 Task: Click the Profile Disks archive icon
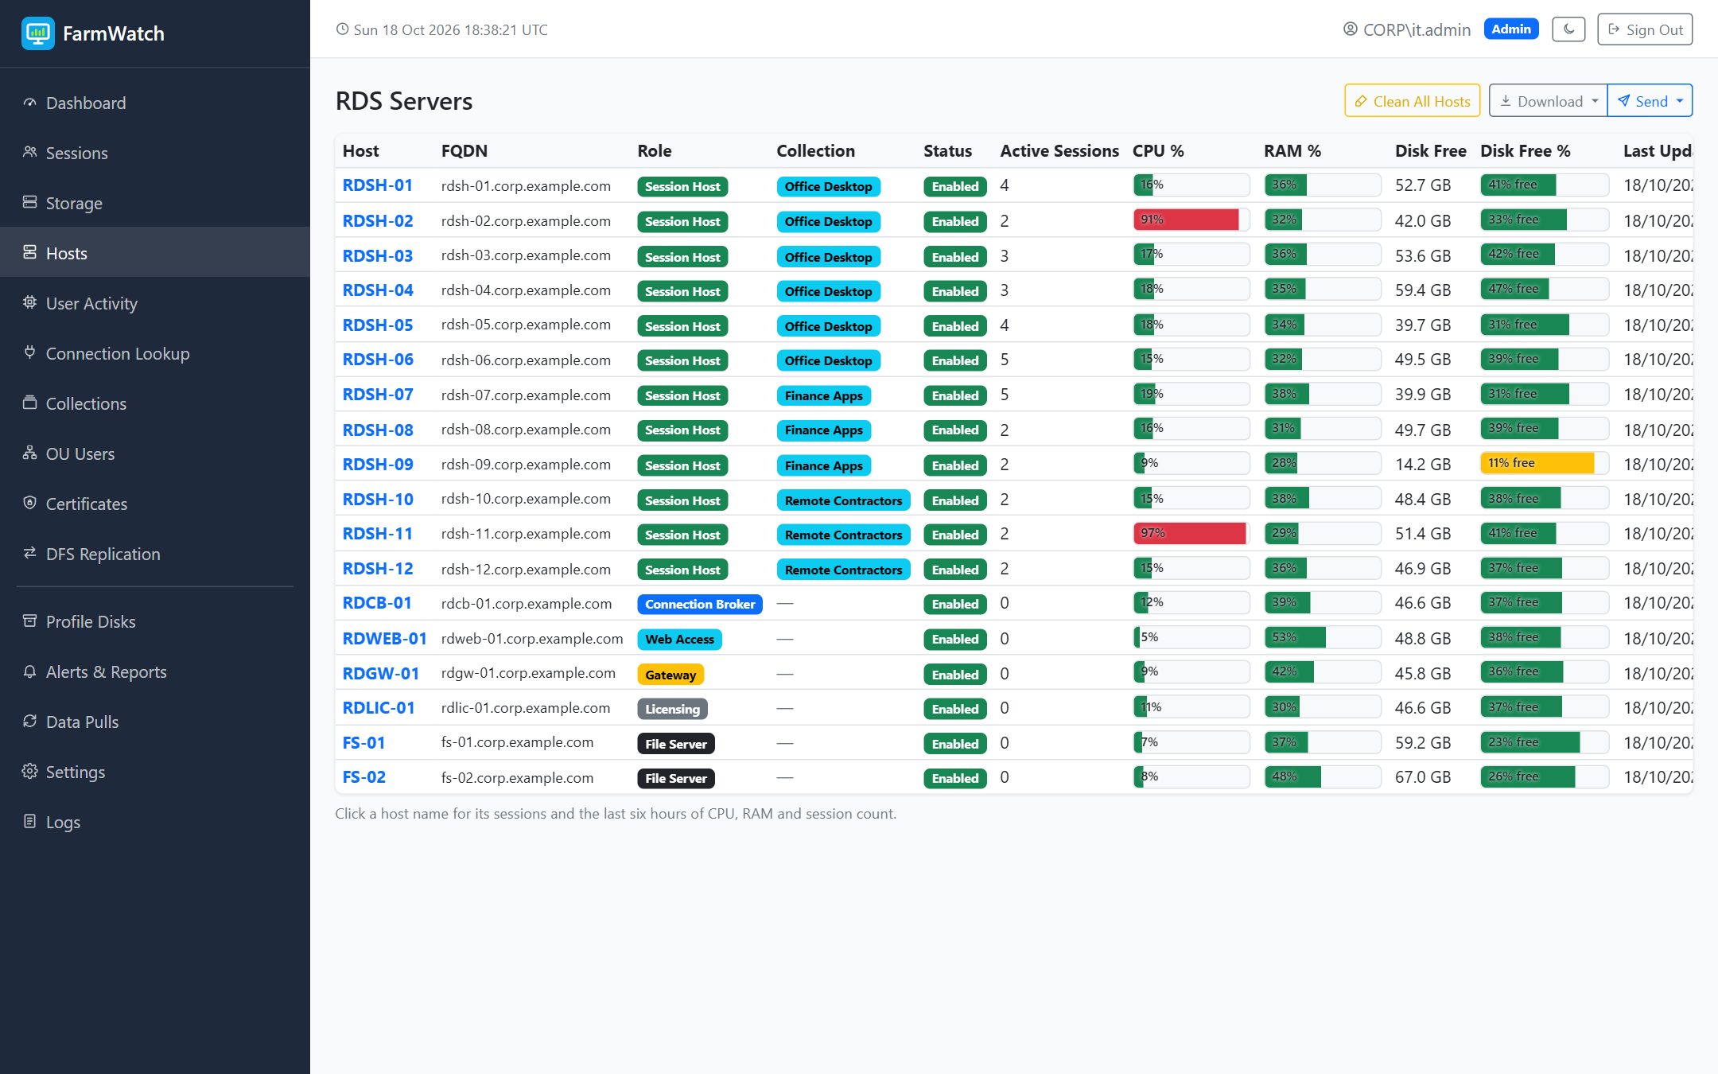point(30,621)
